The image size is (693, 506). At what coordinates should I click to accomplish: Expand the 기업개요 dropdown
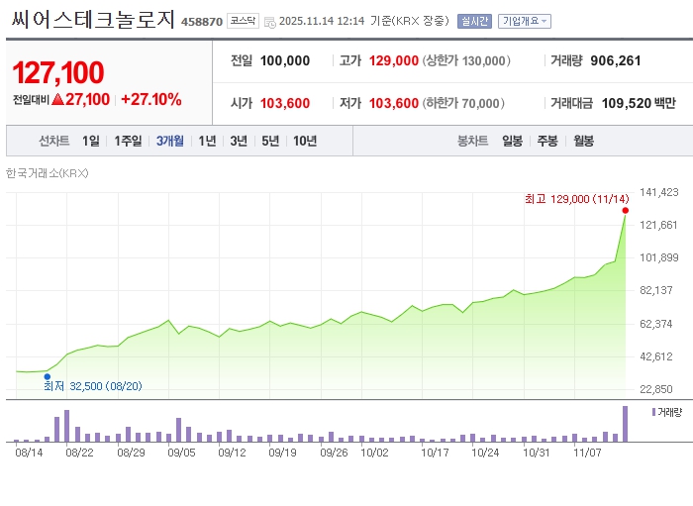click(x=525, y=21)
